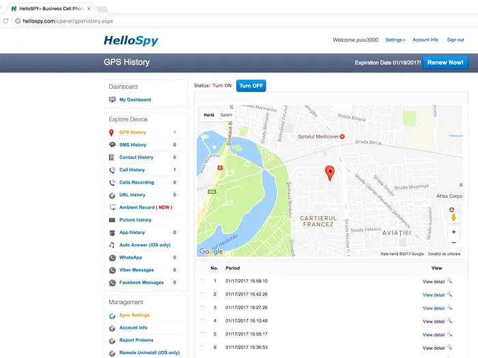Click the browser address bar URL
This screenshot has width=478, height=358.
point(68,21)
